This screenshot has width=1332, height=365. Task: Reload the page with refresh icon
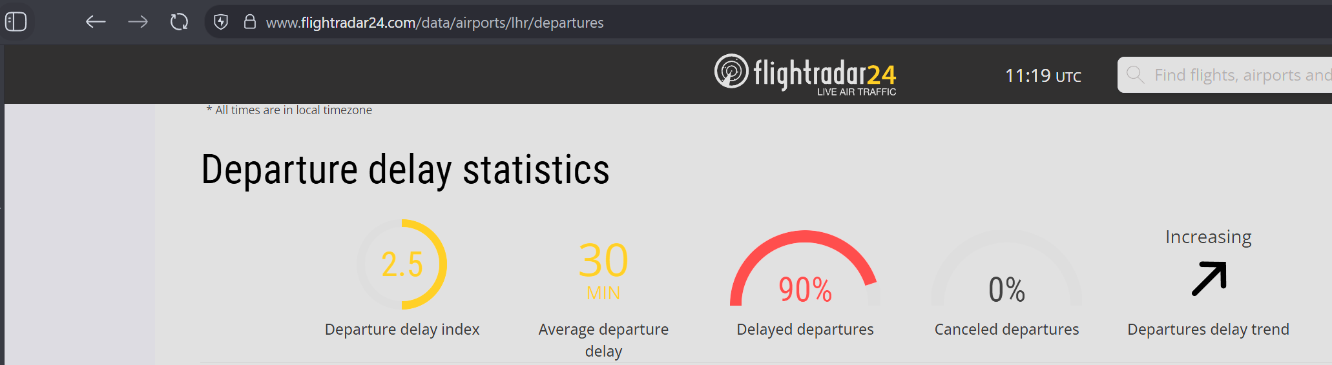pyautogui.click(x=179, y=22)
